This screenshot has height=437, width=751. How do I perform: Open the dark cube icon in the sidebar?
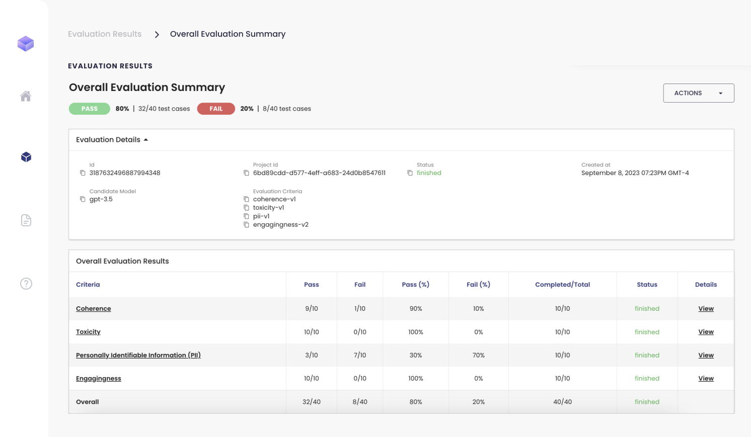coord(26,157)
